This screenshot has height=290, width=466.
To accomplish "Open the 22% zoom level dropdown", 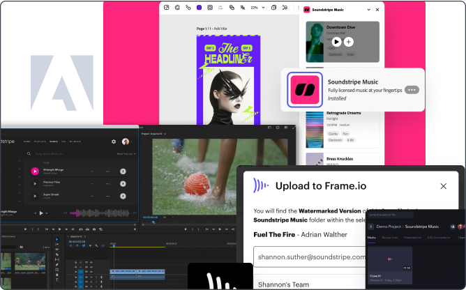I will [x=256, y=8].
